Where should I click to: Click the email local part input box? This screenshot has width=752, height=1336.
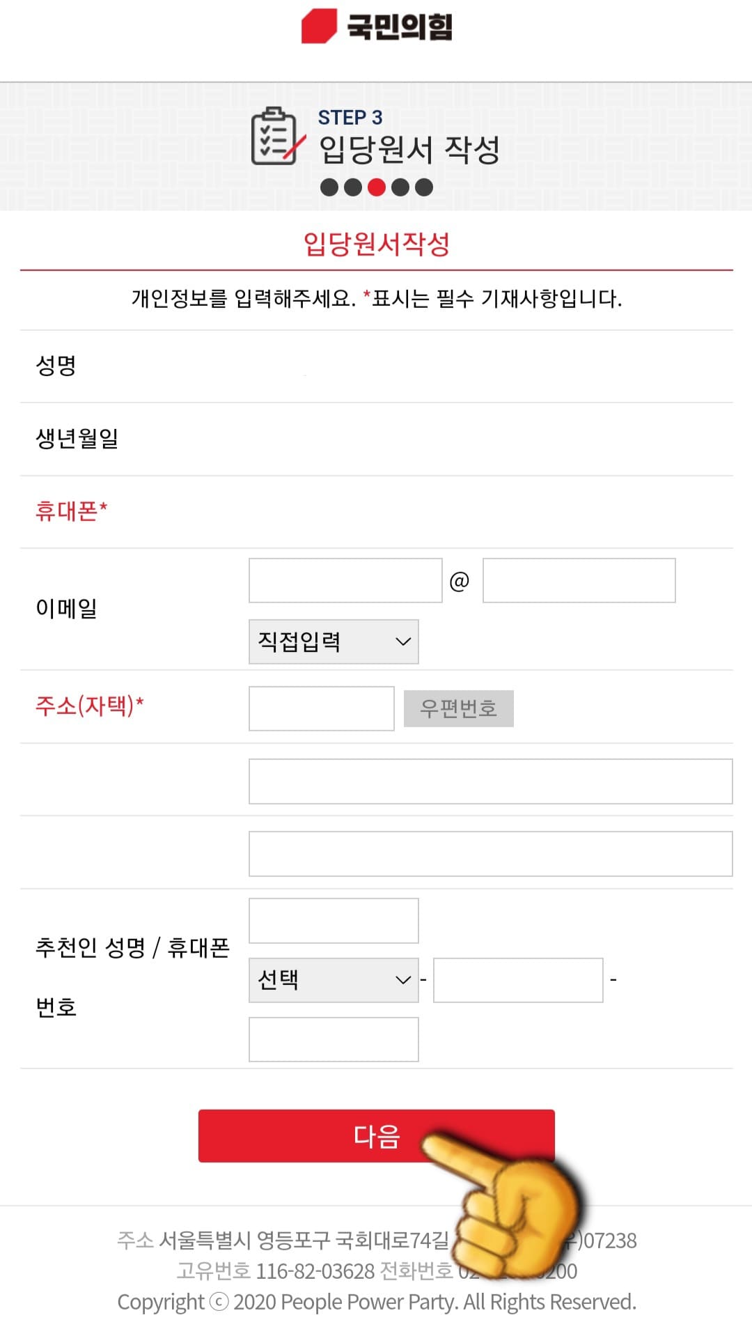pyautogui.click(x=345, y=580)
